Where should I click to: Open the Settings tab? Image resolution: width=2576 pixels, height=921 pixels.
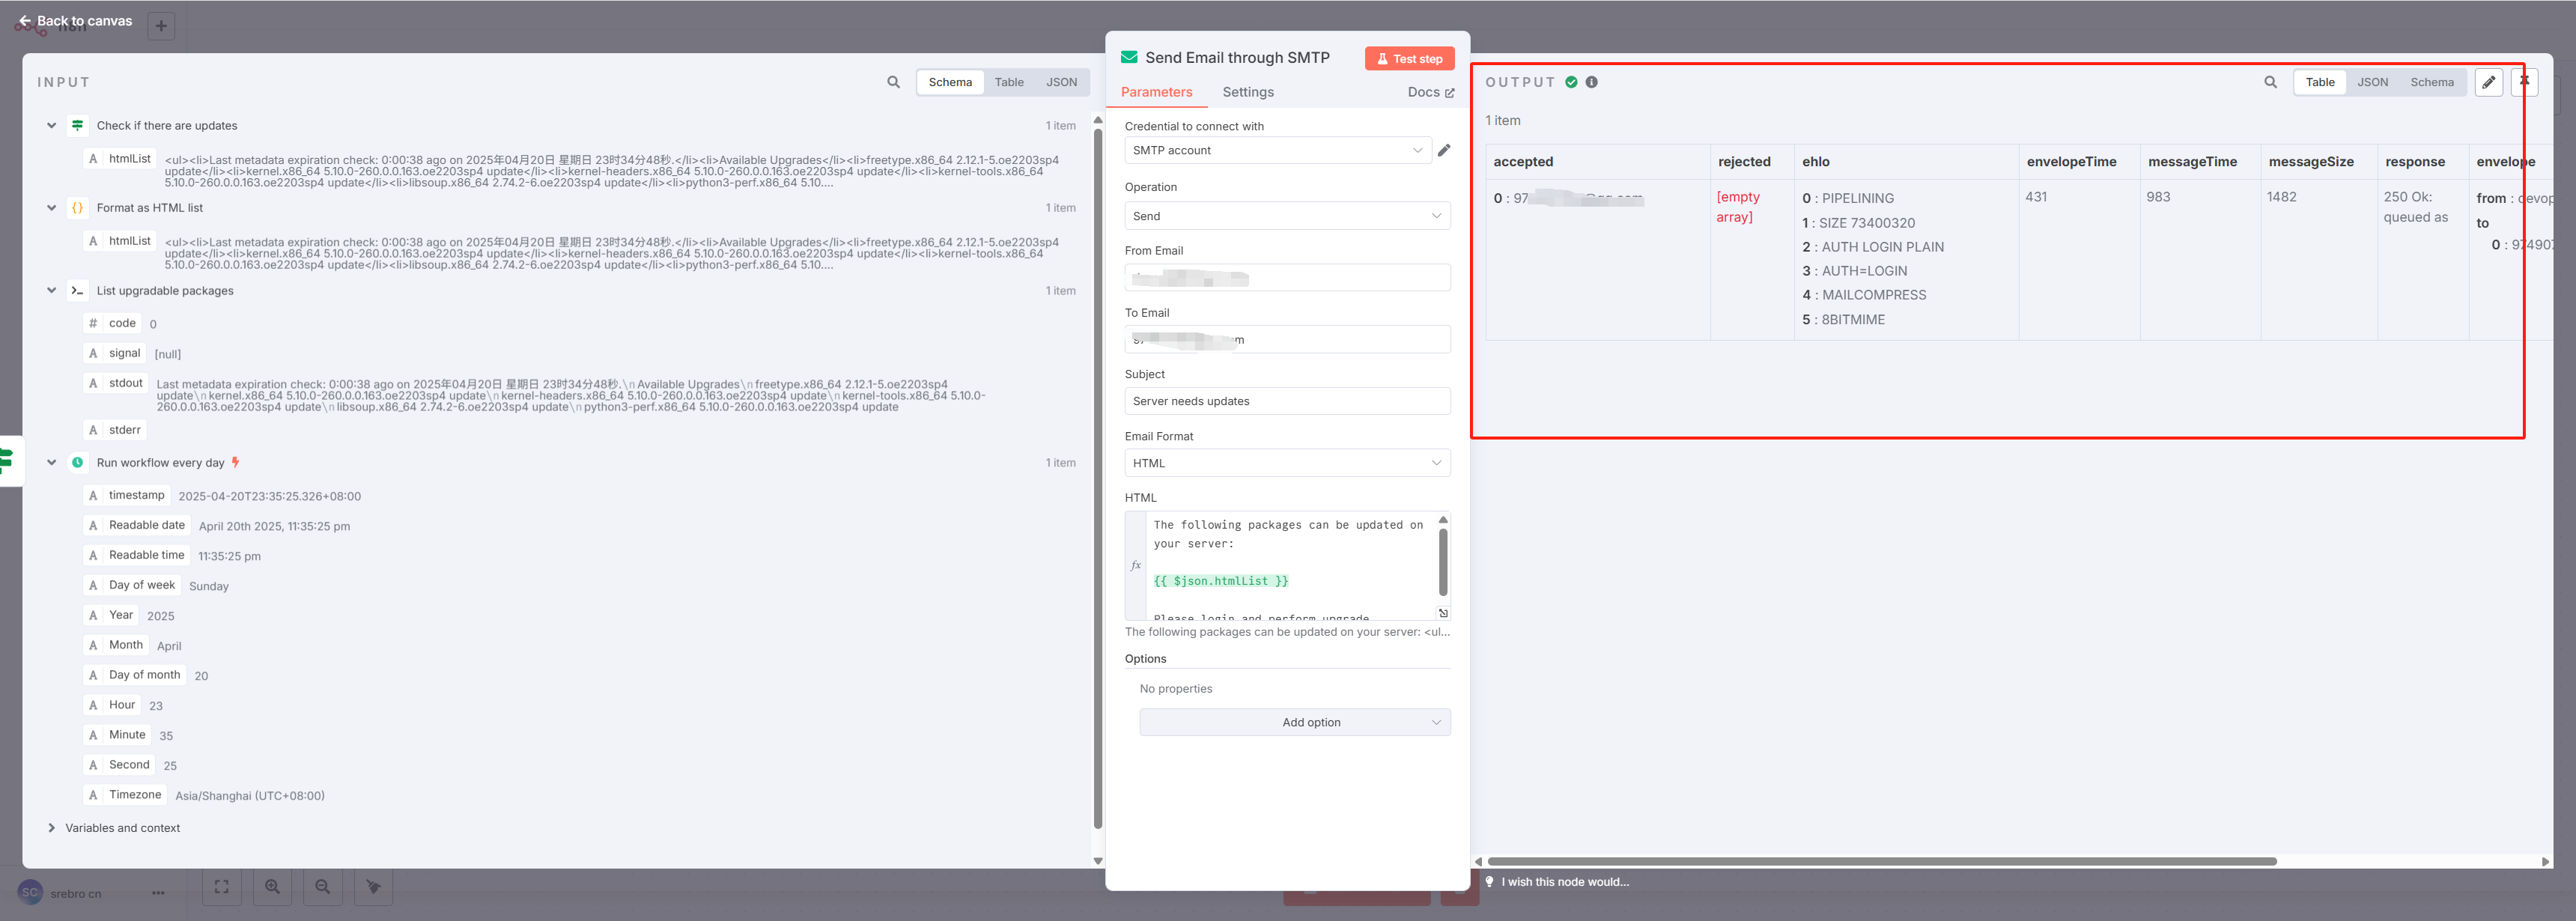coord(1247,92)
